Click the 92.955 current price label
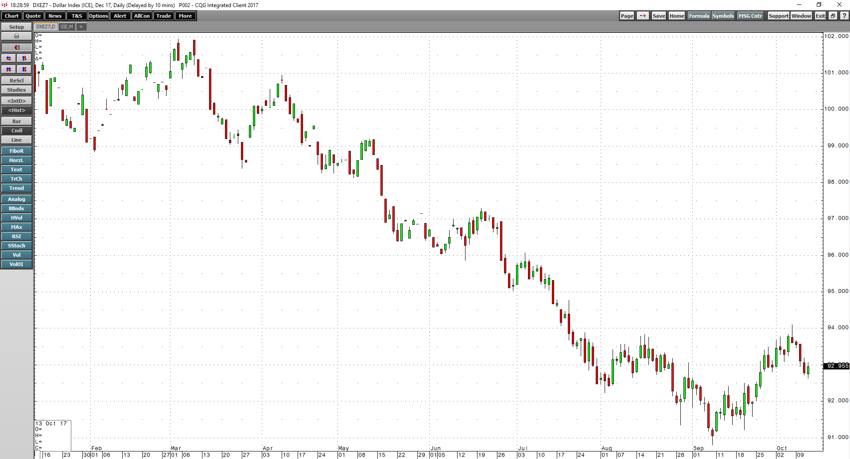 point(836,366)
